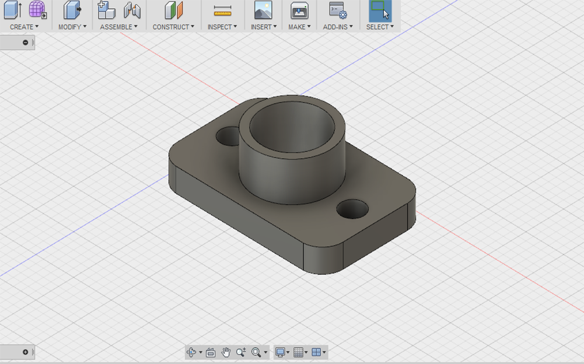Click the New Component icon
This screenshot has height=364, width=584.
[x=106, y=10]
